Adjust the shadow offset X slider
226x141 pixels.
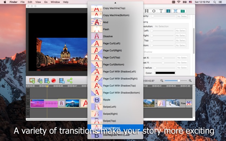tap(163, 58)
